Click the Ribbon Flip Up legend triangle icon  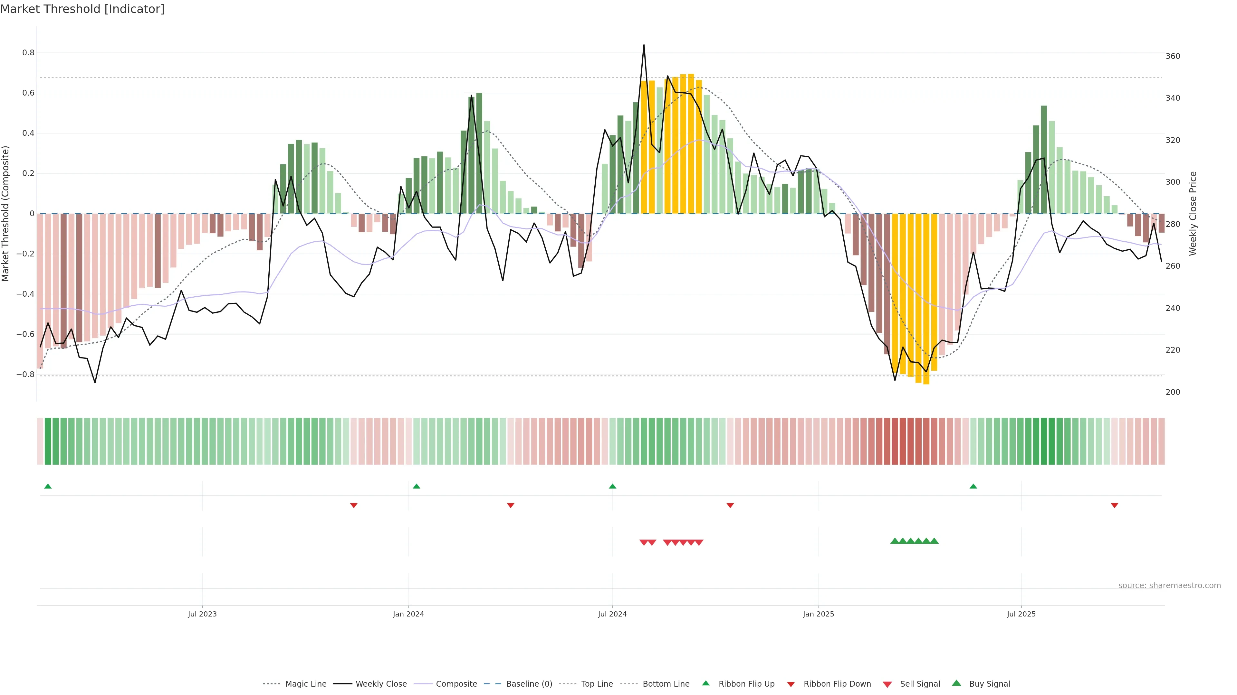click(705, 683)
